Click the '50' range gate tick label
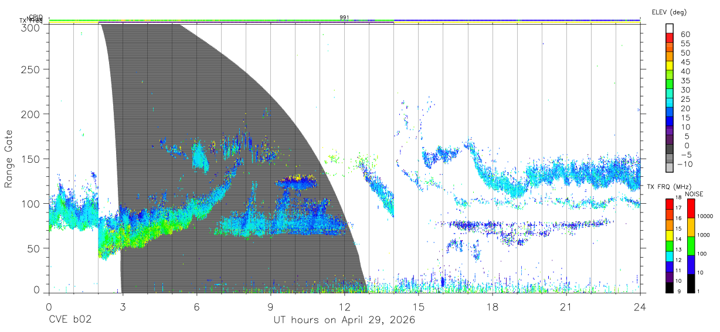Image resolution: width=720 pixels, height=332 pixels. [33, 248]
